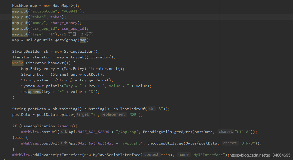This screenshot has height=160, width=293.
Task: Click the highlighted while keyword
Action: point(18,63)
